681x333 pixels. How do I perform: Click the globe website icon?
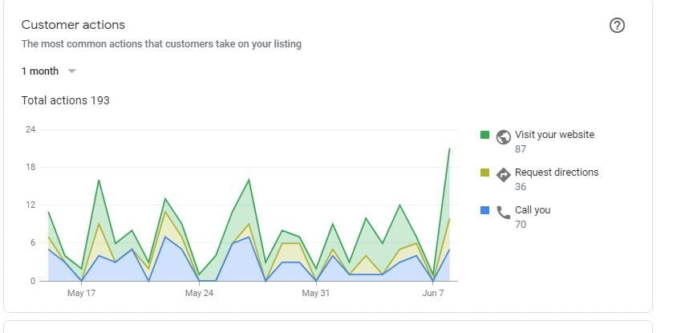click(x=504, y=136)
